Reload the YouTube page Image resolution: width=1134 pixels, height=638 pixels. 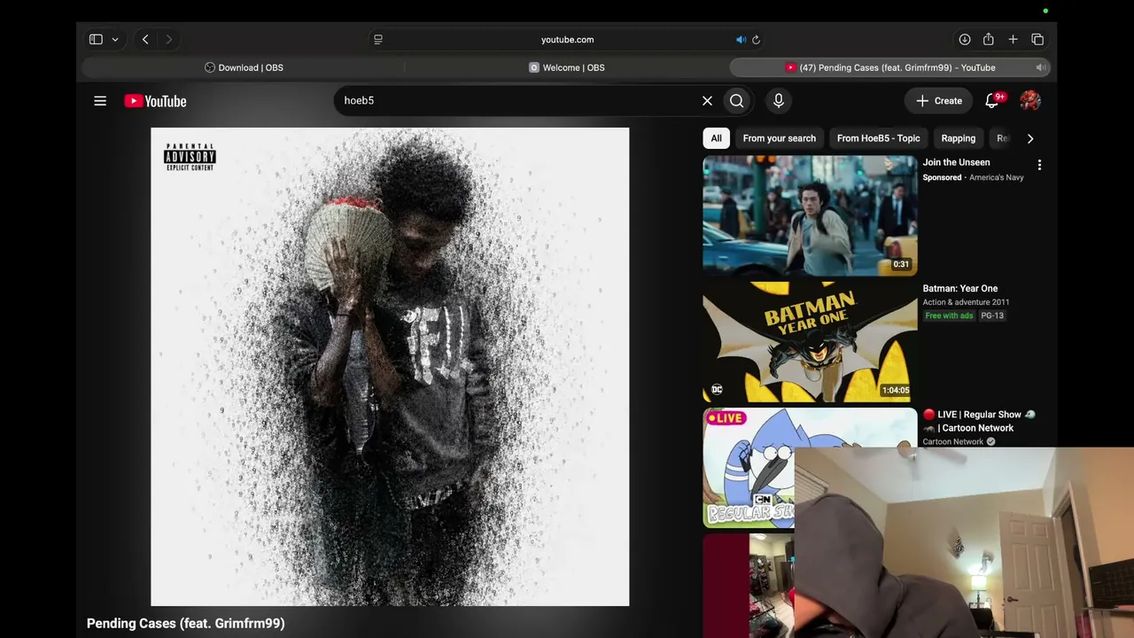(x=756, y=39)
